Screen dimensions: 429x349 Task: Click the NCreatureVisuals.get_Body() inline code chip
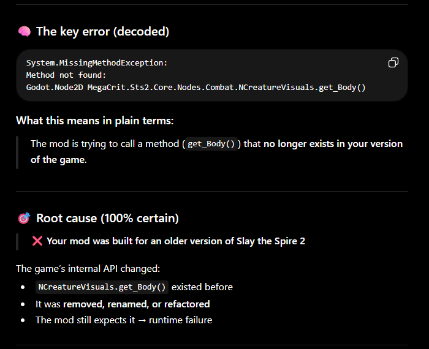click(102, 287)
